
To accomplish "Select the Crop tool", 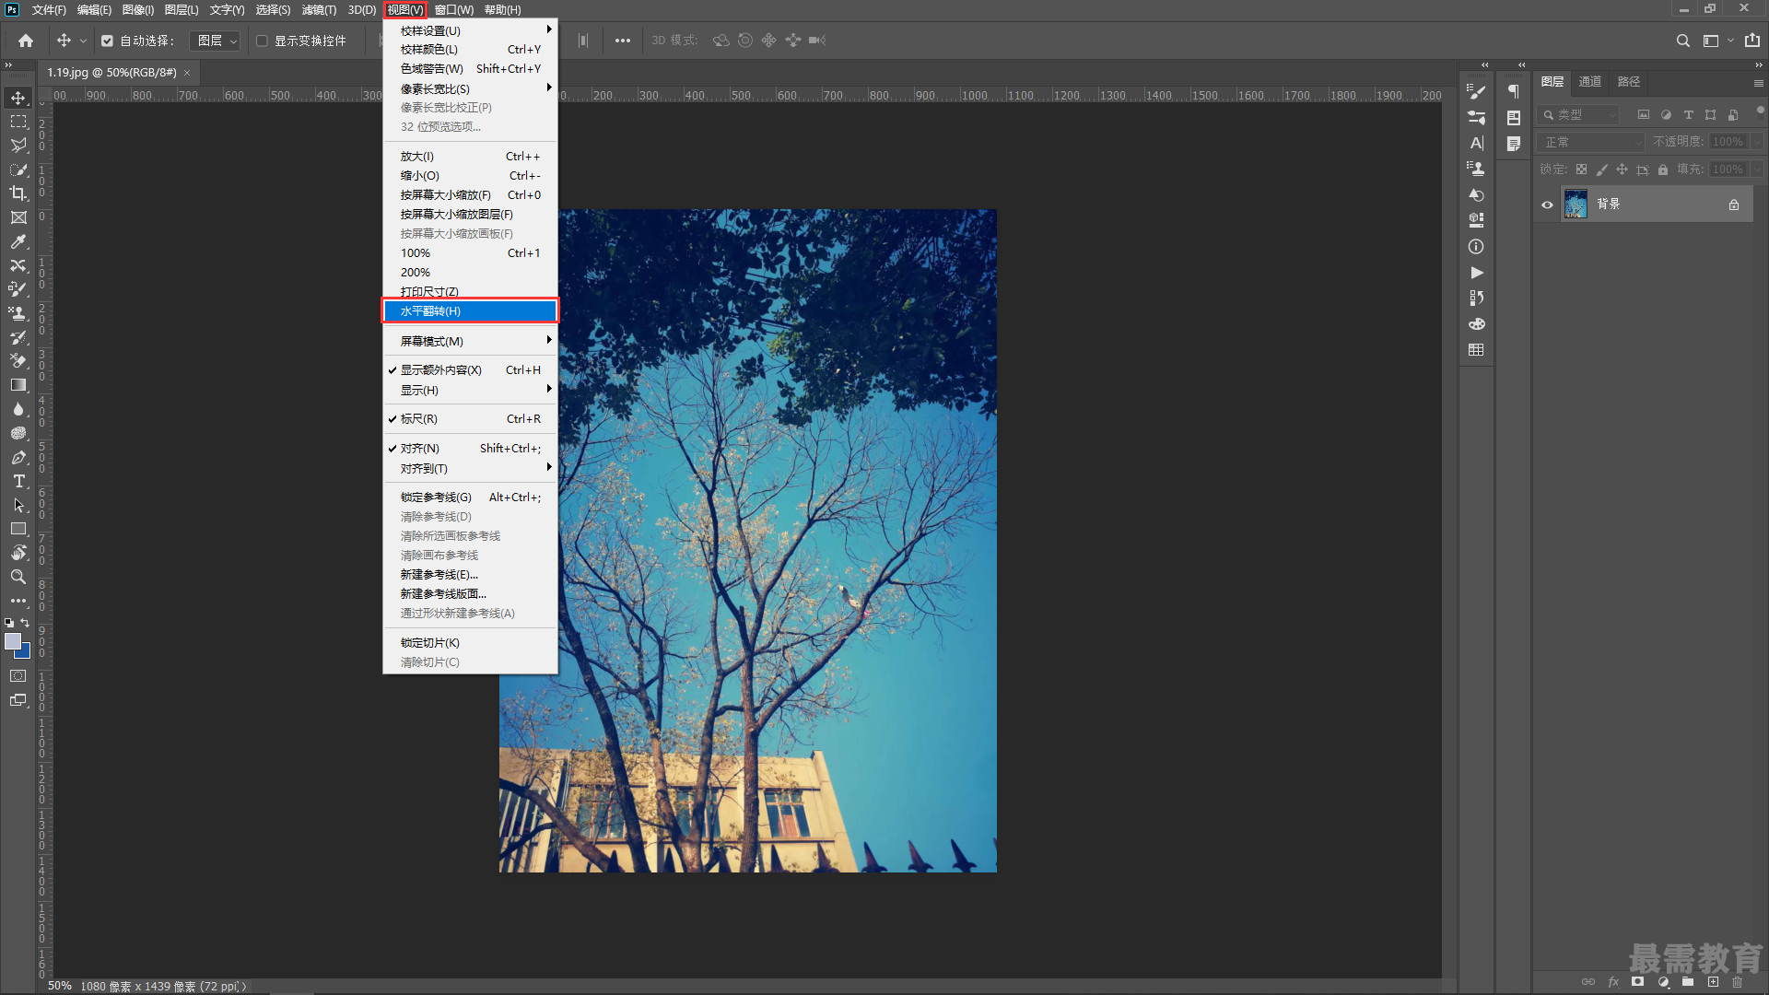I will pyautogui.click(x=18, y=193).
